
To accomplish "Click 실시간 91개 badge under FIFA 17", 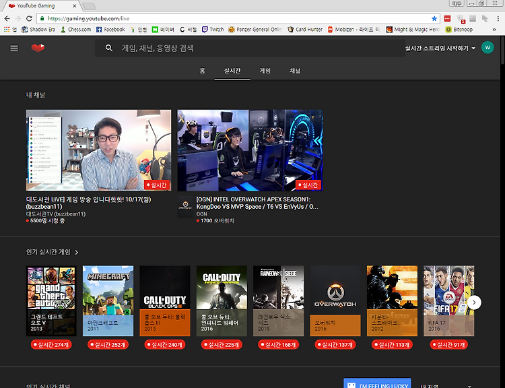I will coord(448,345).
